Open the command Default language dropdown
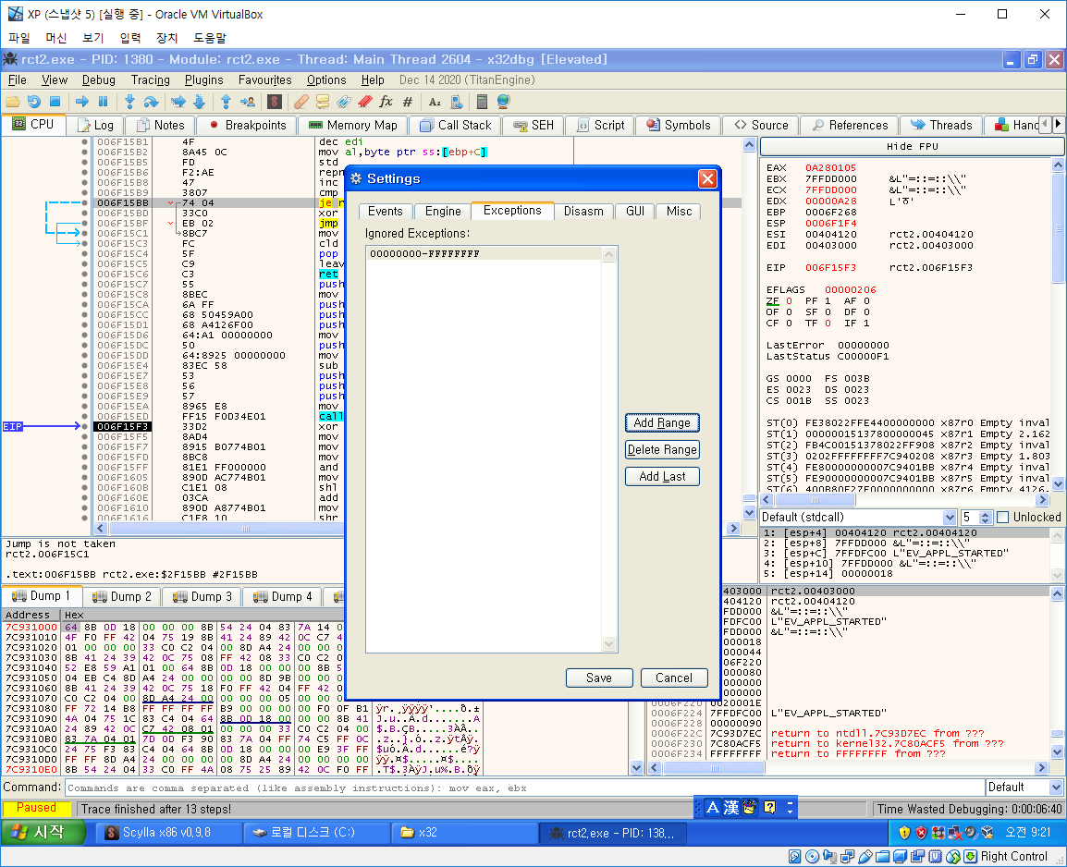The height and width of the screenshot is (867, 1067). (1024, 788)
